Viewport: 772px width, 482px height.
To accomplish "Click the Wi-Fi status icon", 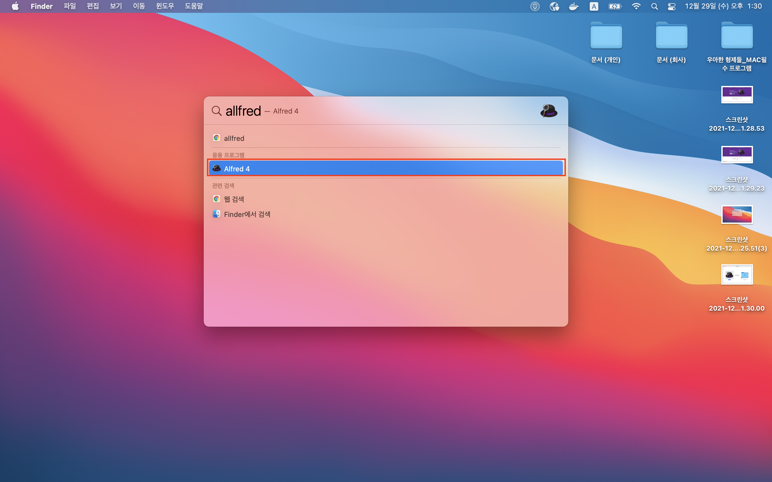I will tap(636, 6).
